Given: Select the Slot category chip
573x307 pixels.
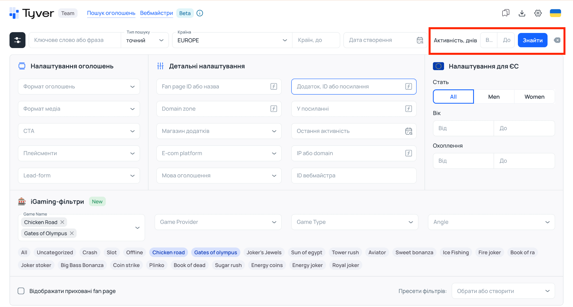Looking at the screenshot, I should 112,253.
